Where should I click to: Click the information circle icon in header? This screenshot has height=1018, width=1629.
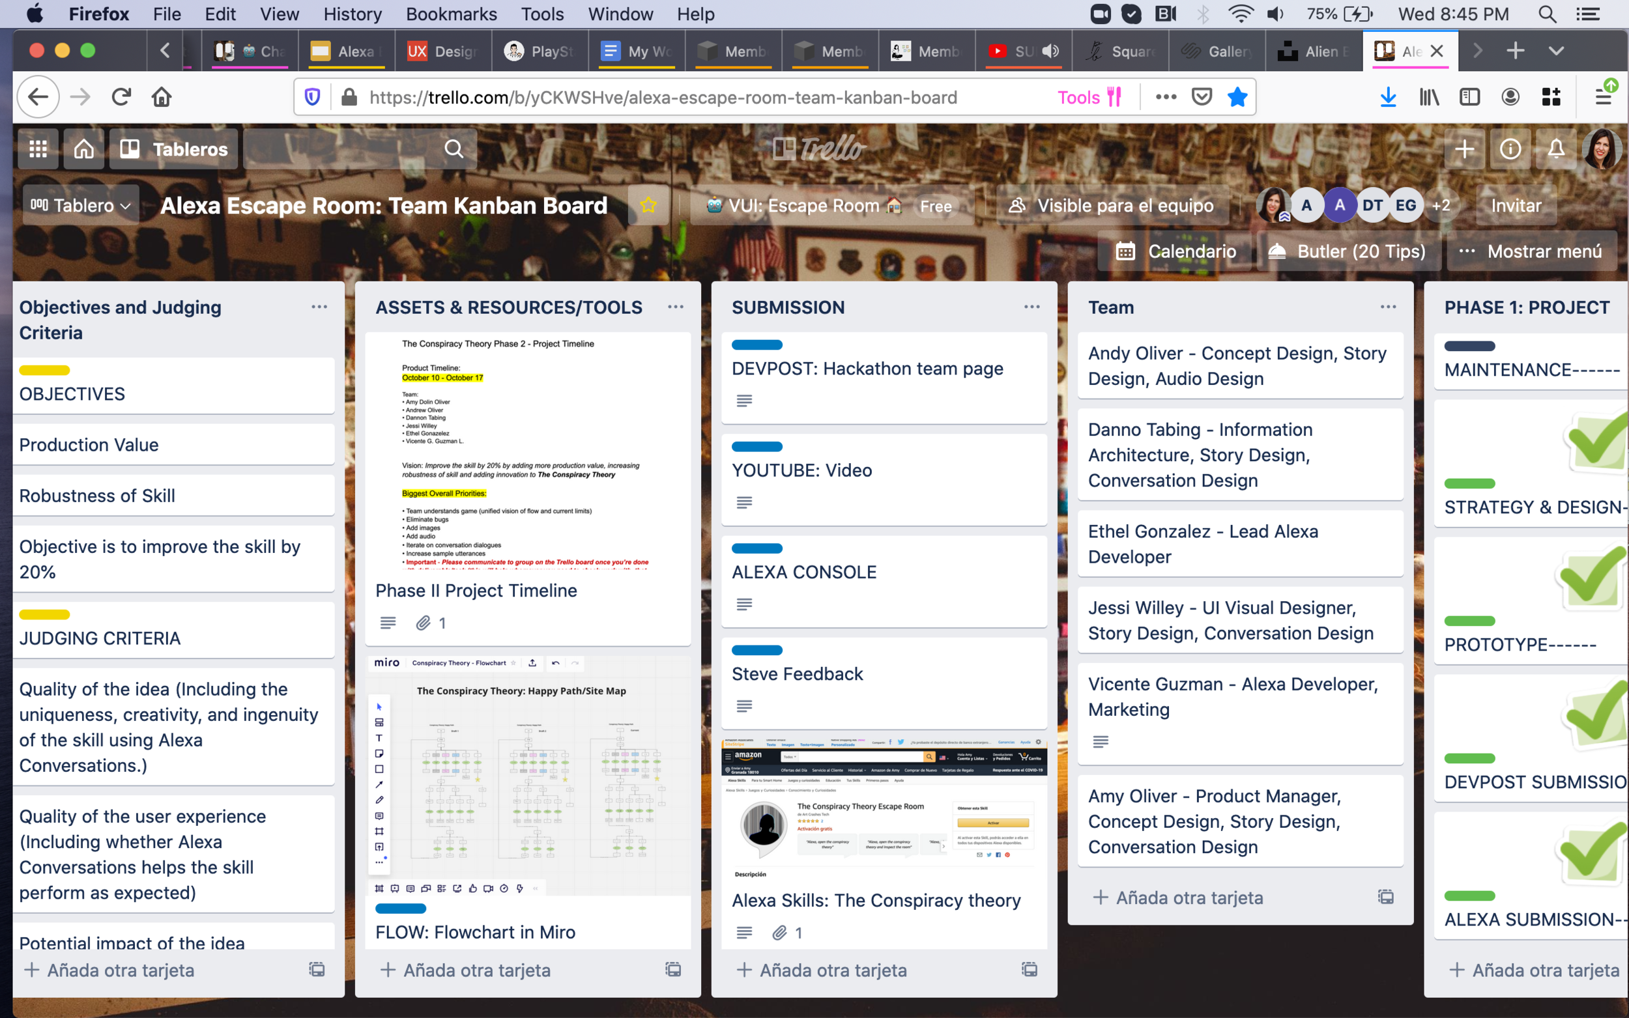coord(1510,148)
